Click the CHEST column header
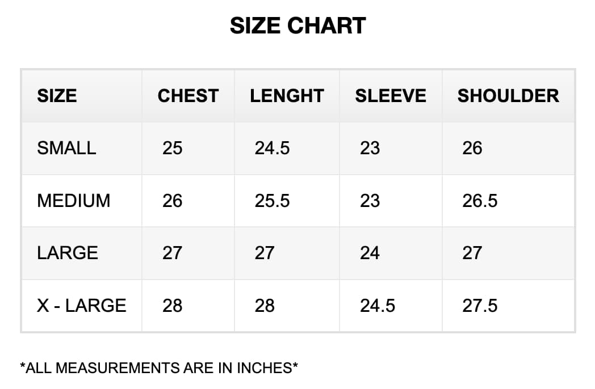The height and width of the screenshot is (389, 595). (188, 96)
